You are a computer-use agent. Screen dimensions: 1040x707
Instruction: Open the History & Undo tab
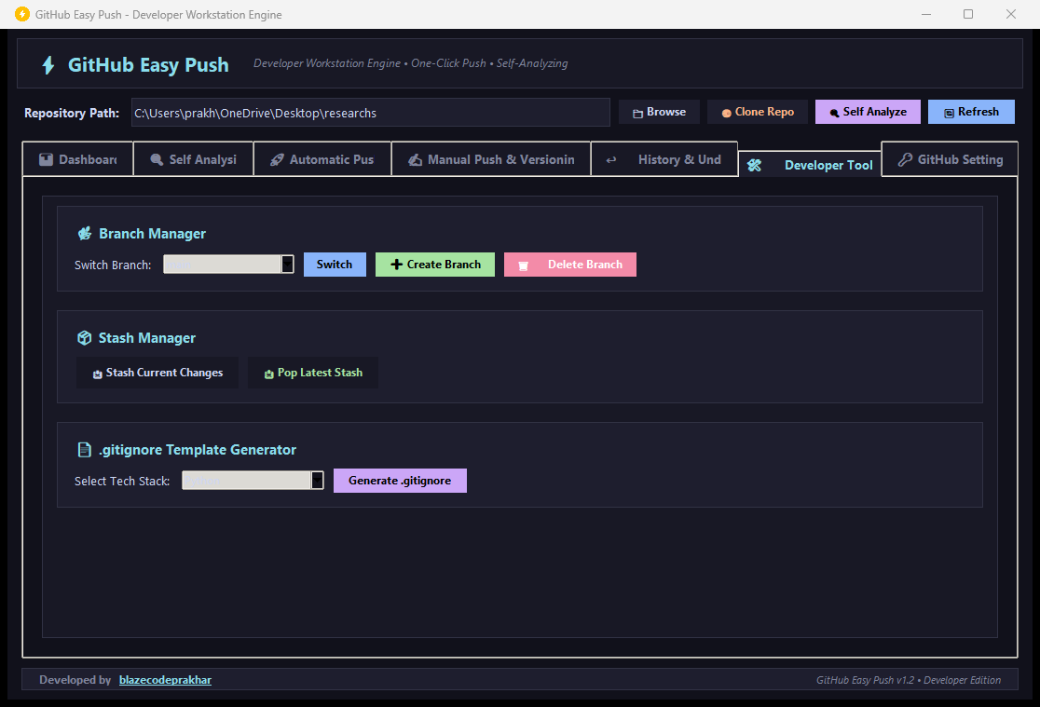point(664,159)
